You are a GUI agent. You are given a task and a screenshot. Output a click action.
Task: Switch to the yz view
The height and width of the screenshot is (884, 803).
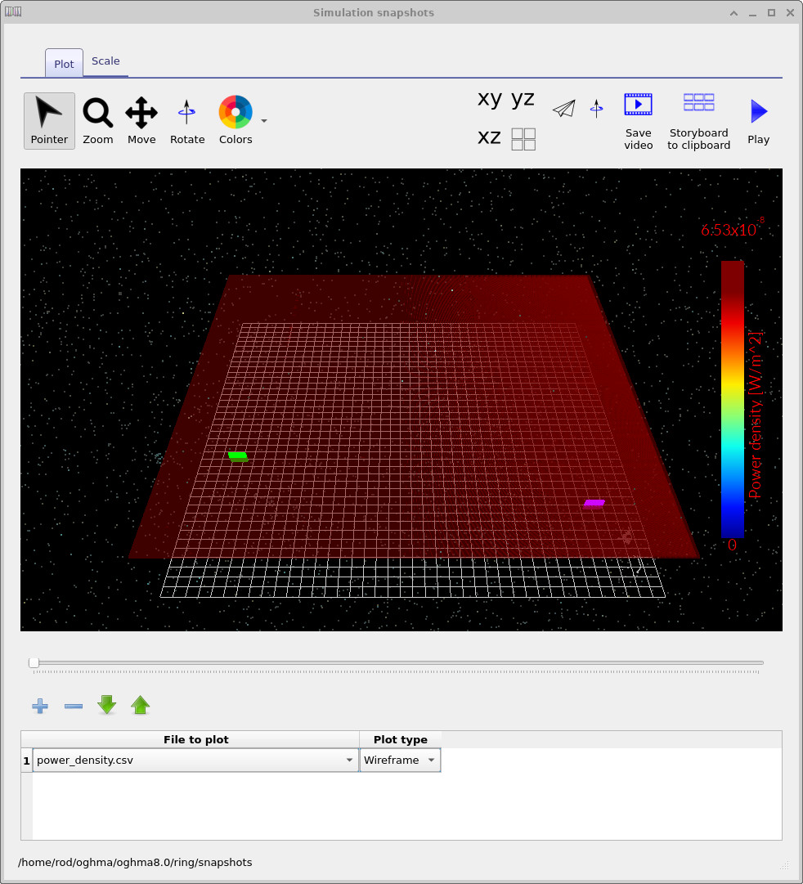[522, 98]
